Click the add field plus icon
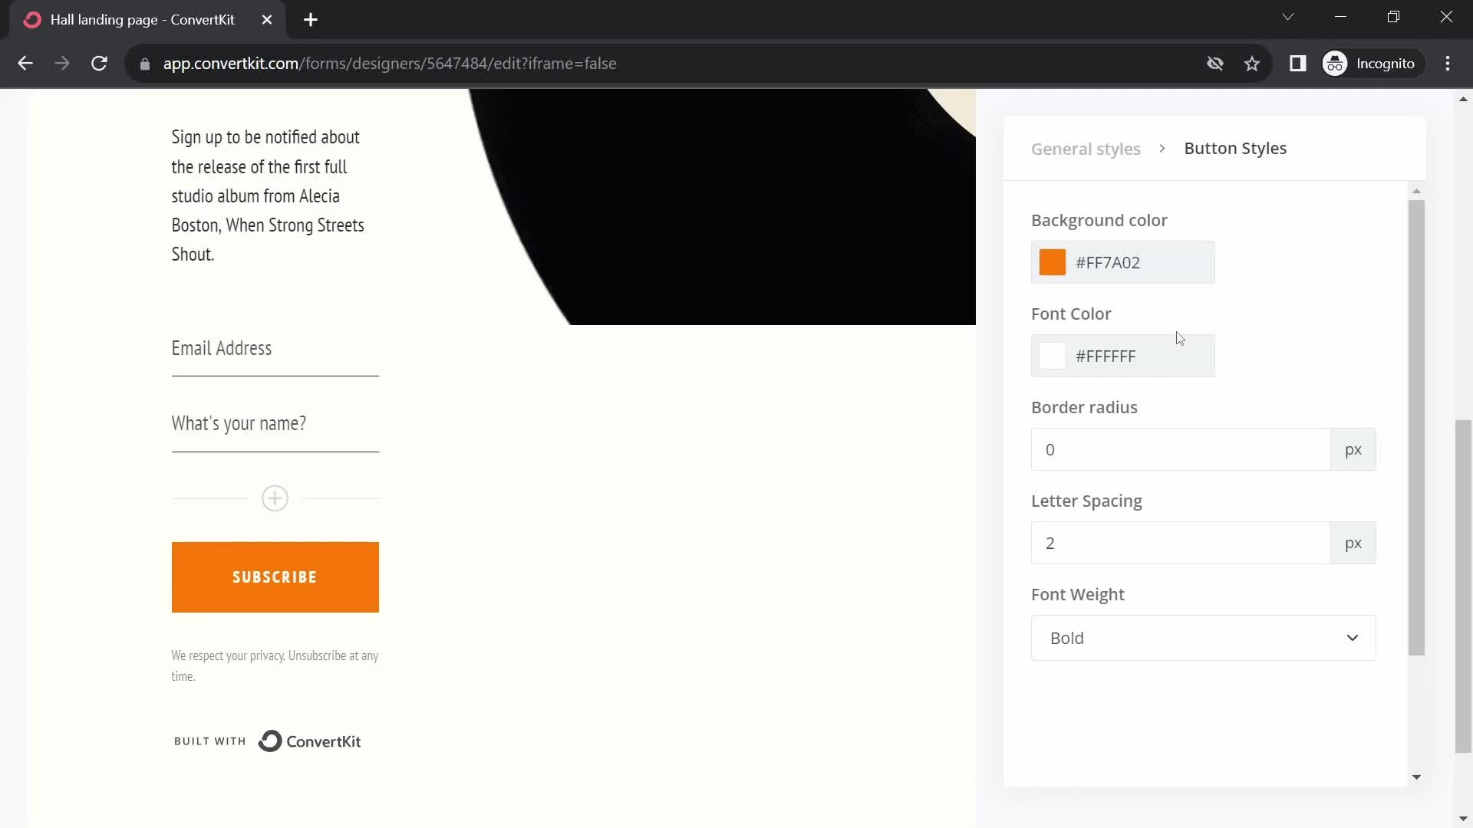The height and width of the screenshot is (828, 1473). tap(275, 498)
